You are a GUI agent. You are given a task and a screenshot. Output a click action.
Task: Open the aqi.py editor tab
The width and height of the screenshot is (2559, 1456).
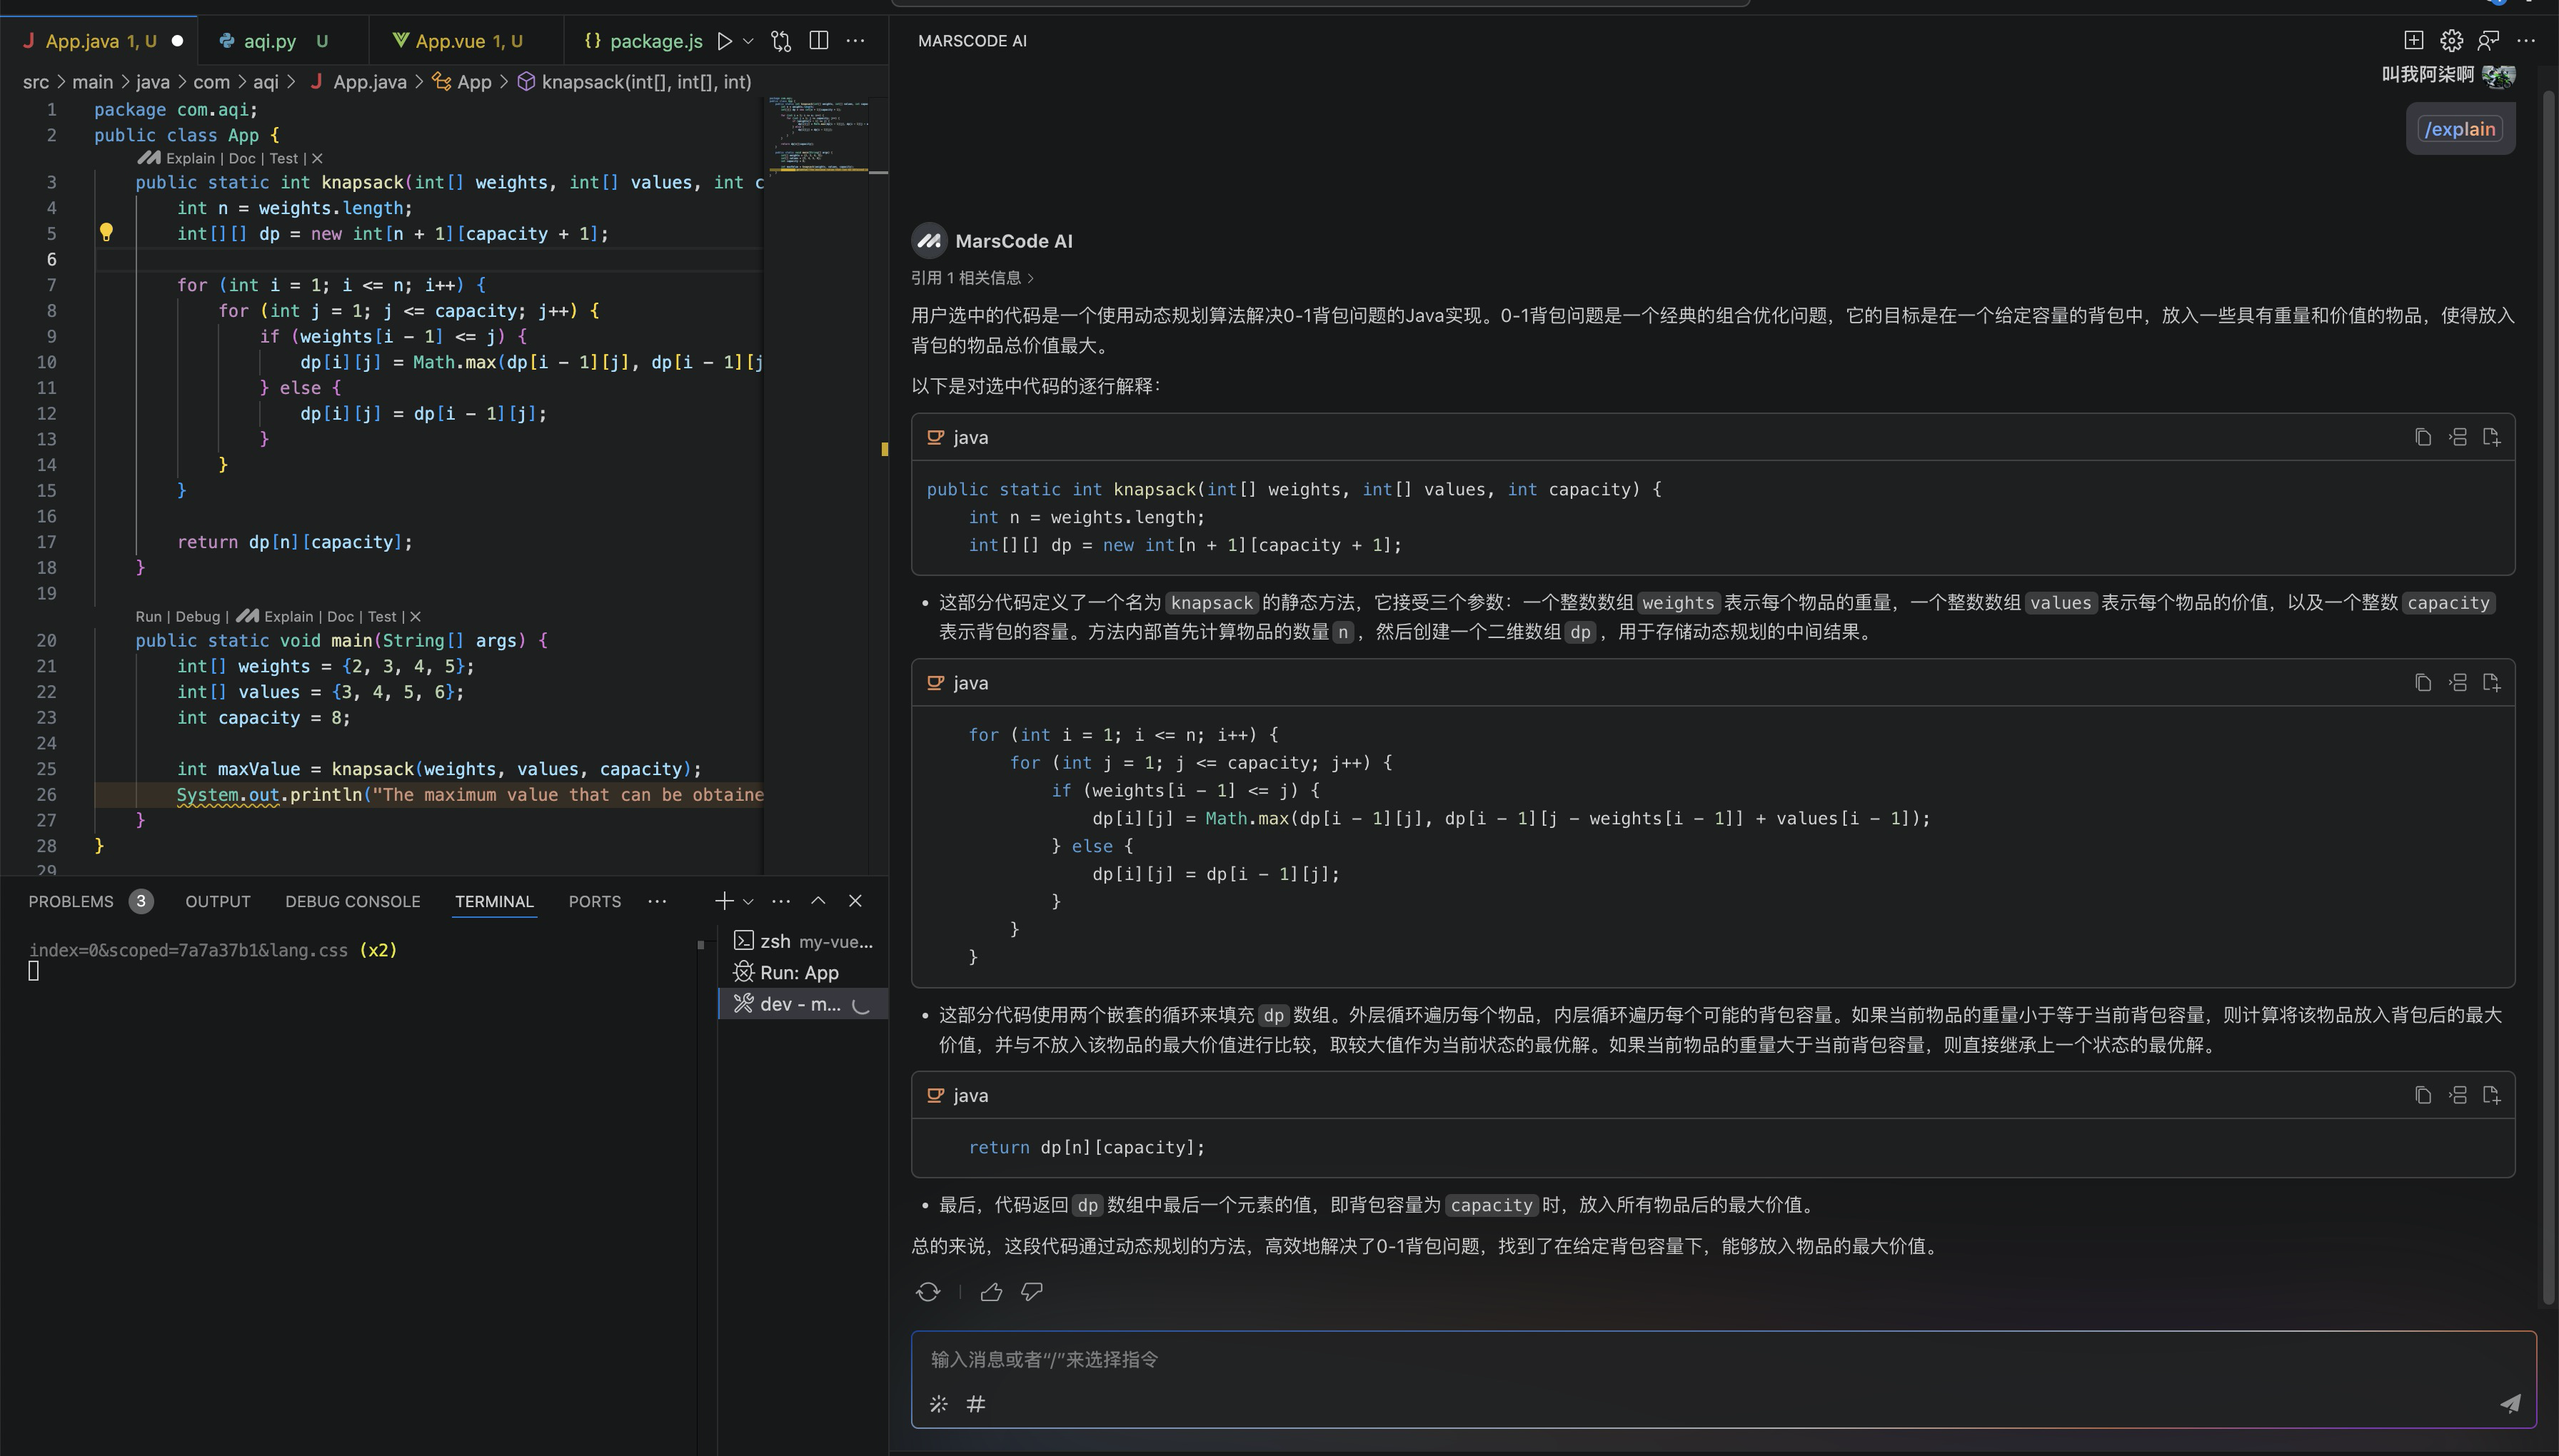tap(270, 41)
